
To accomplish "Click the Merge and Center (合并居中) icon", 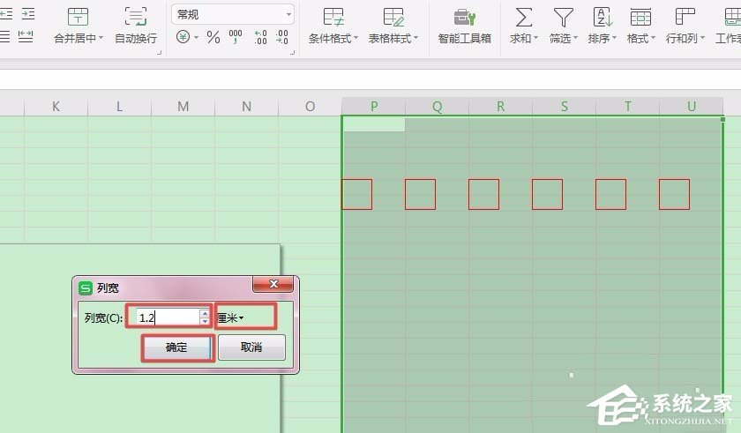I will pos(78,17).
